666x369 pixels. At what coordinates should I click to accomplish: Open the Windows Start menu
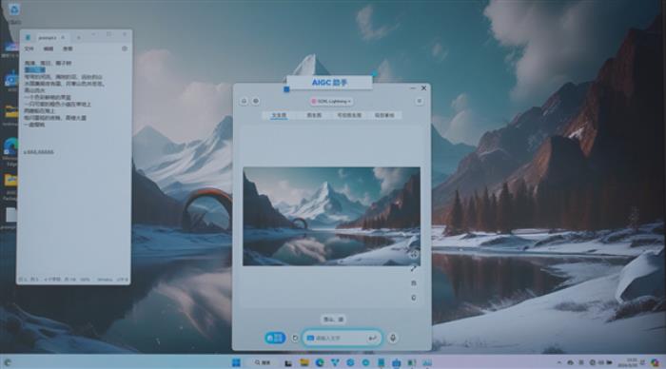point(237,362)
